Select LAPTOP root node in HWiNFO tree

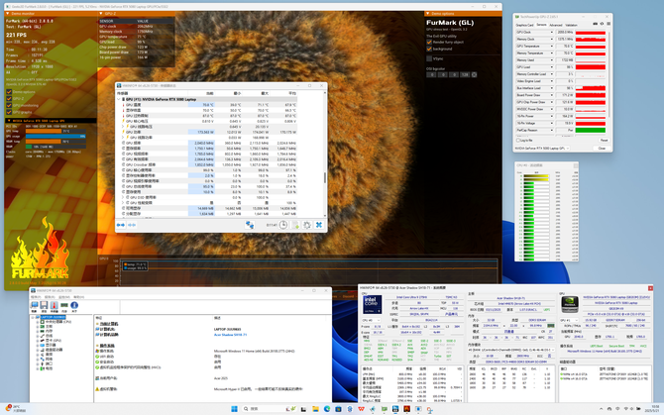pyautogui.click(x=53, y=317)
